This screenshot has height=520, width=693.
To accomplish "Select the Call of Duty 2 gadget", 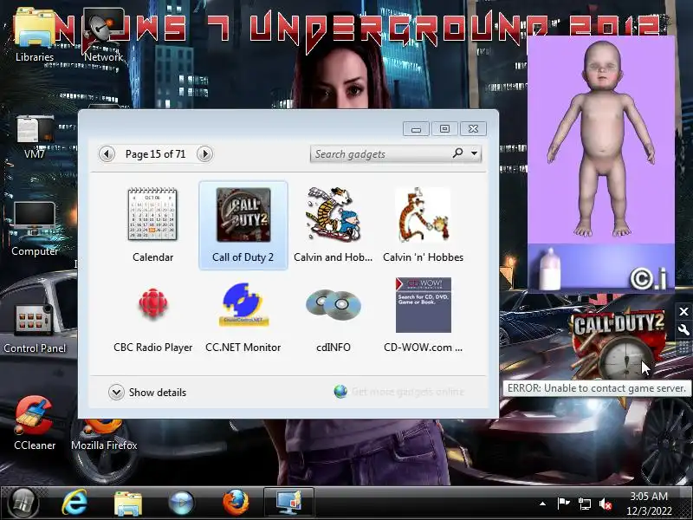I will click(x=243, y=225).
